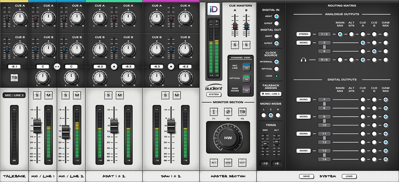Enable mono sum Σ in Monitor Section
The width and height of the screenshot is (399, 182).
click(214, 112)
